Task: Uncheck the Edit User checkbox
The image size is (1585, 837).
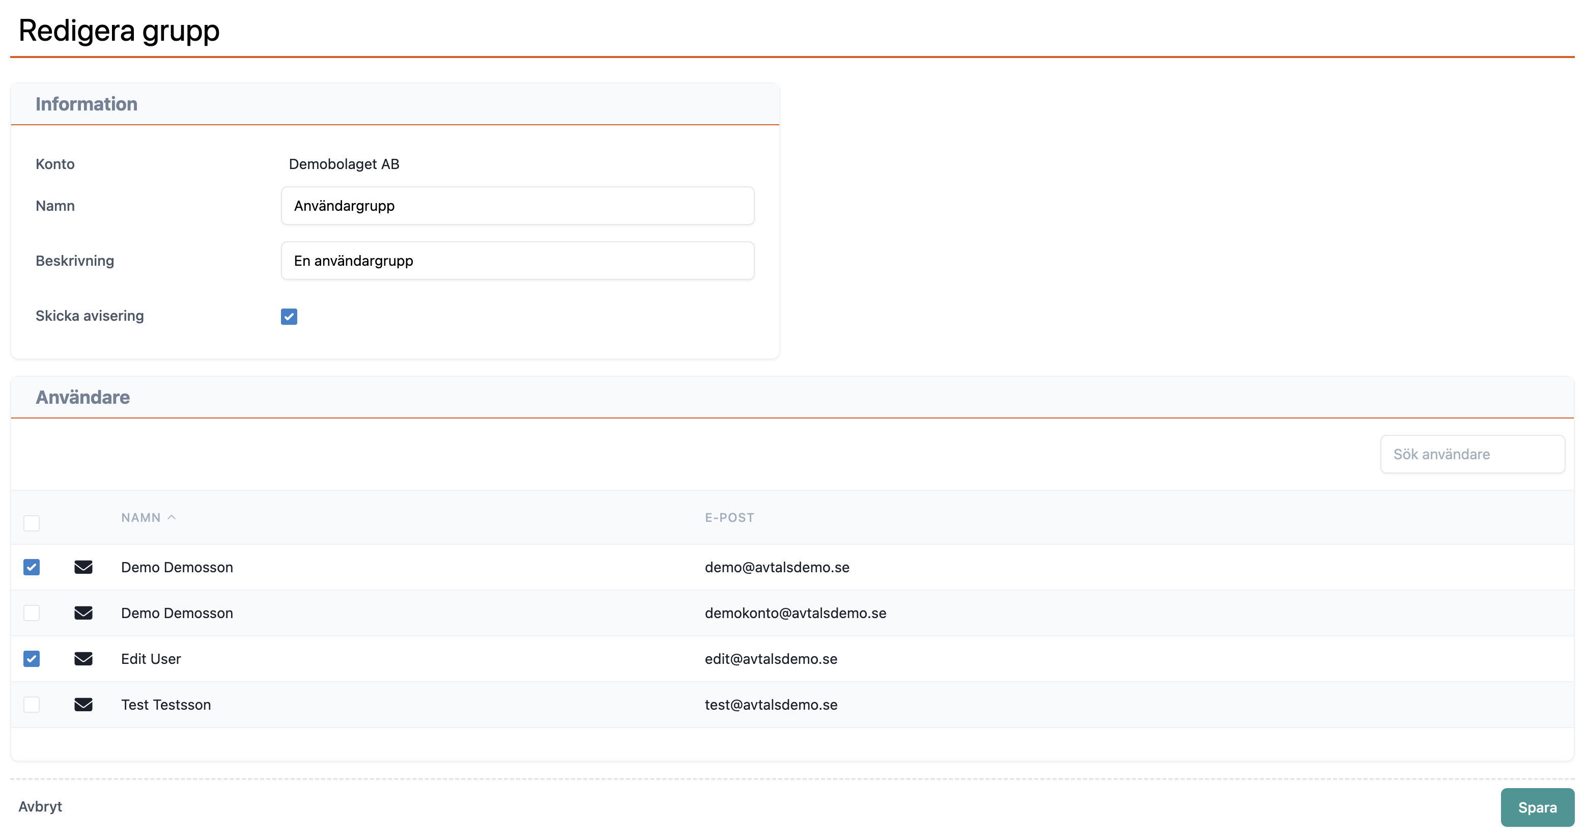Action: coord(32,658)
